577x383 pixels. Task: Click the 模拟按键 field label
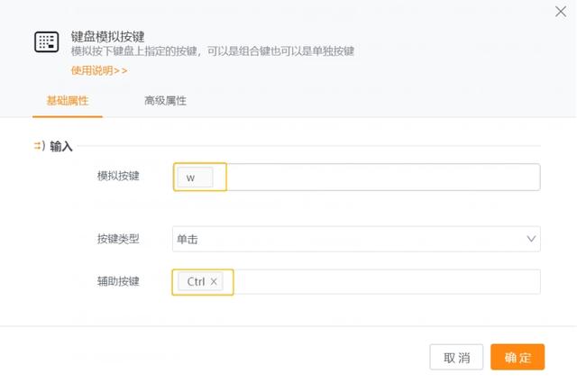coord(118,176)
